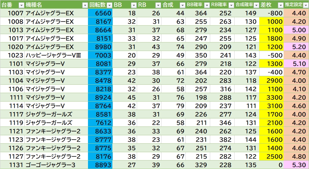Select yellow 差枚 cell 3100
309x169 pixels.
coord(271,106)
